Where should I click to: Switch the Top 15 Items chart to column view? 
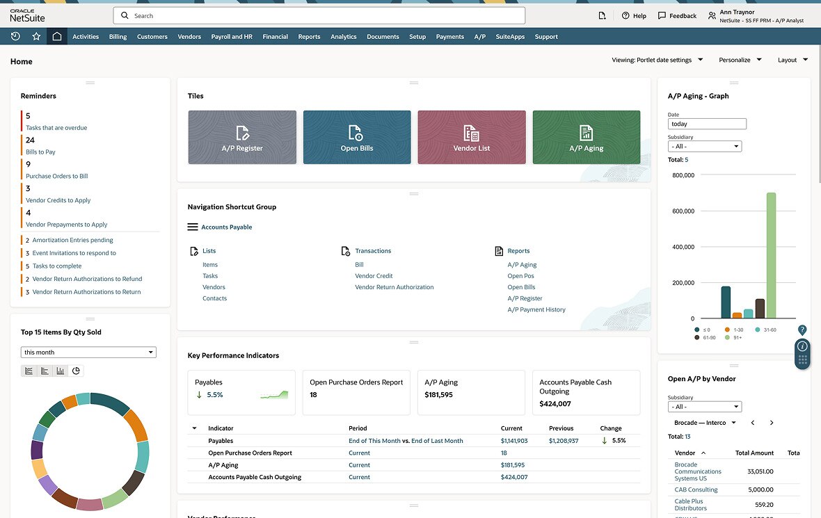[x=61, y=371]
